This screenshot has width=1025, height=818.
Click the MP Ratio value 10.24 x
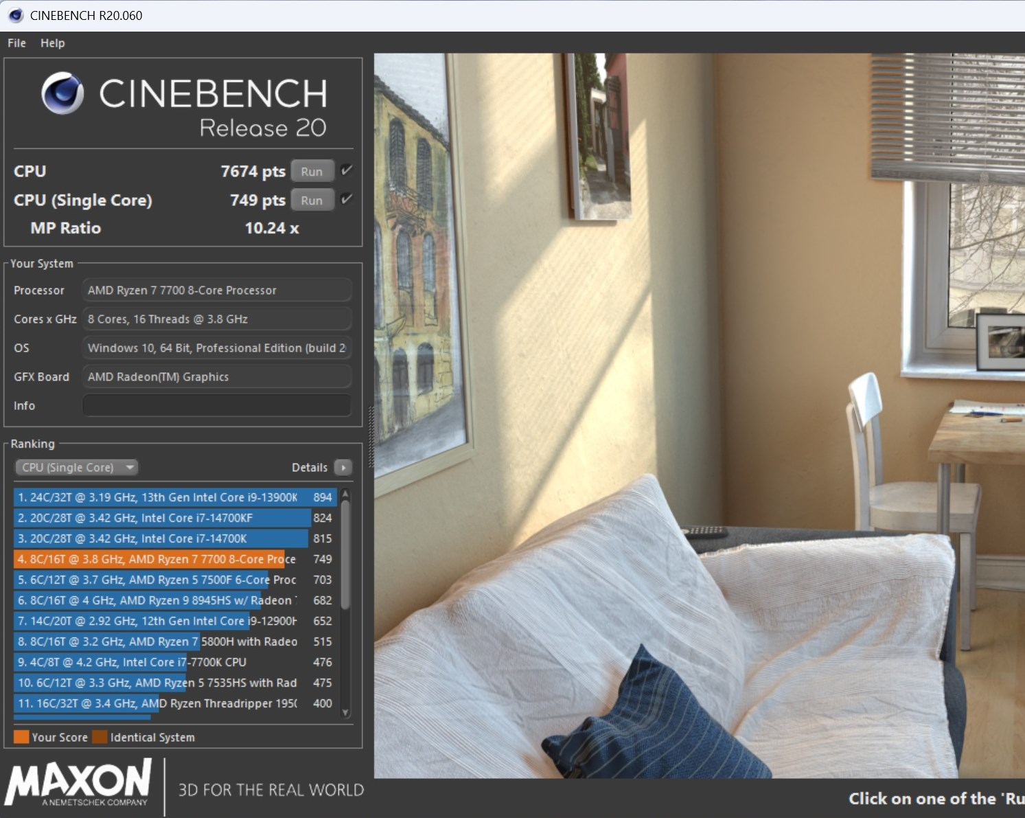pyautogui.click(x=272, y=228)
